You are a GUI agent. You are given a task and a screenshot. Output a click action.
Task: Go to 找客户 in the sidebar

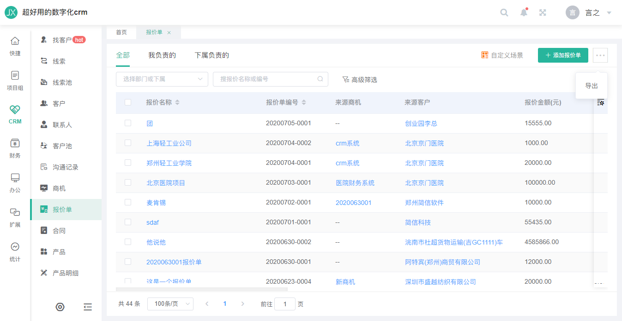(66, 40)
